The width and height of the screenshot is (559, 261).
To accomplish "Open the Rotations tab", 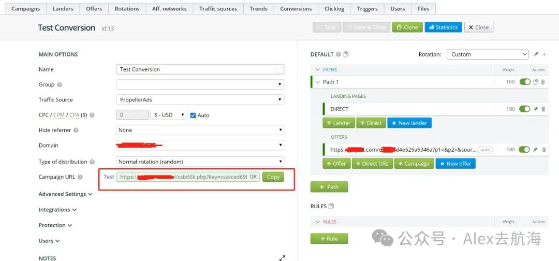I will [x=127, y=9].
